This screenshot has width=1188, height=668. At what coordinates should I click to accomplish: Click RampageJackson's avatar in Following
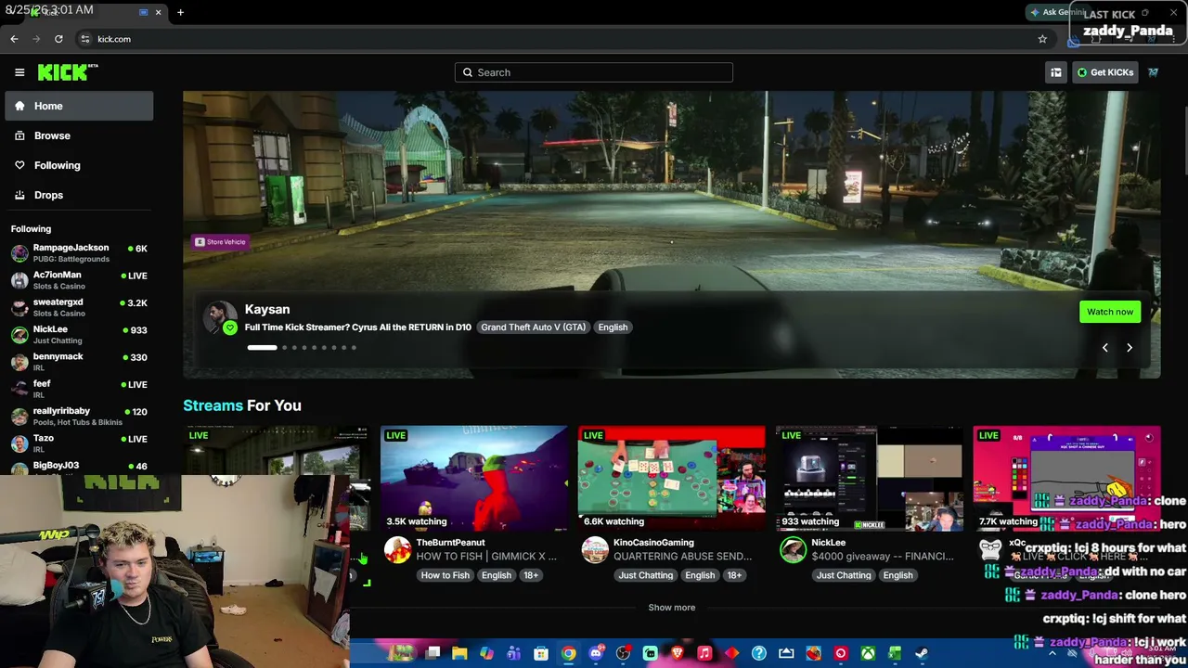coord(19,253)
